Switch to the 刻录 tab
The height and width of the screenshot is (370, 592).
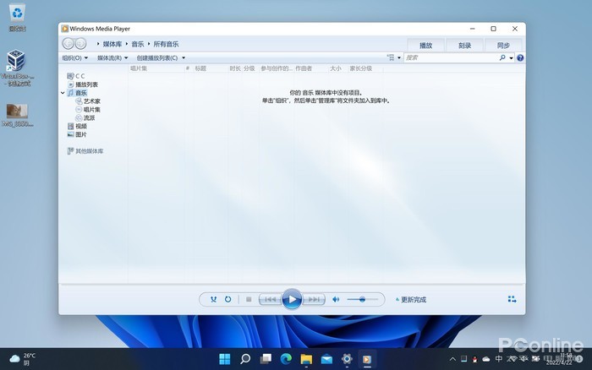464,45
